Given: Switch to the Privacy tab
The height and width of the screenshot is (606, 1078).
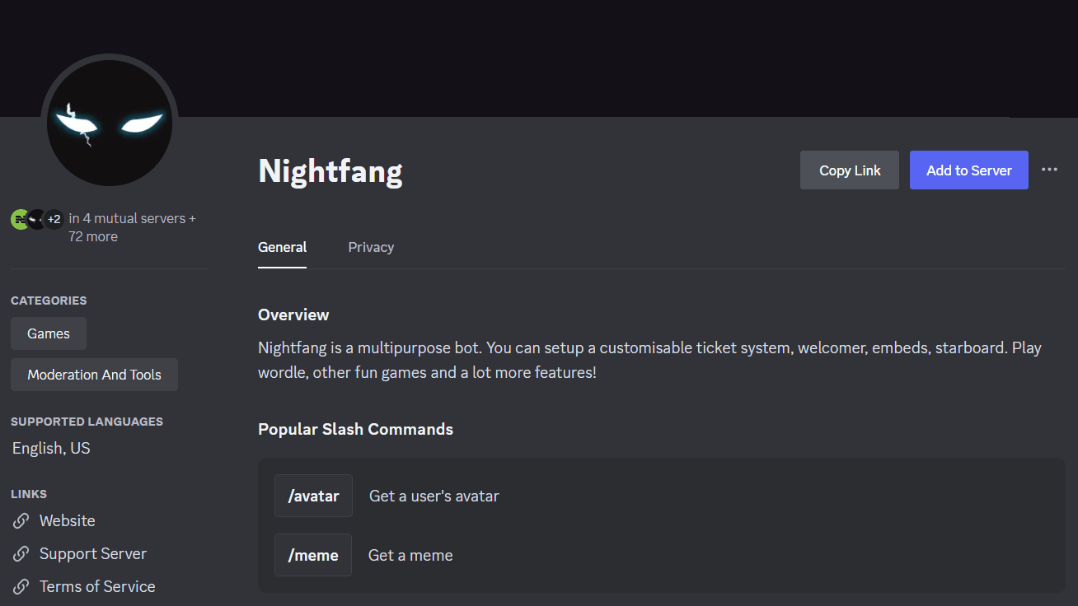Looking at the screenshot, I should click(x=371, y=246).
